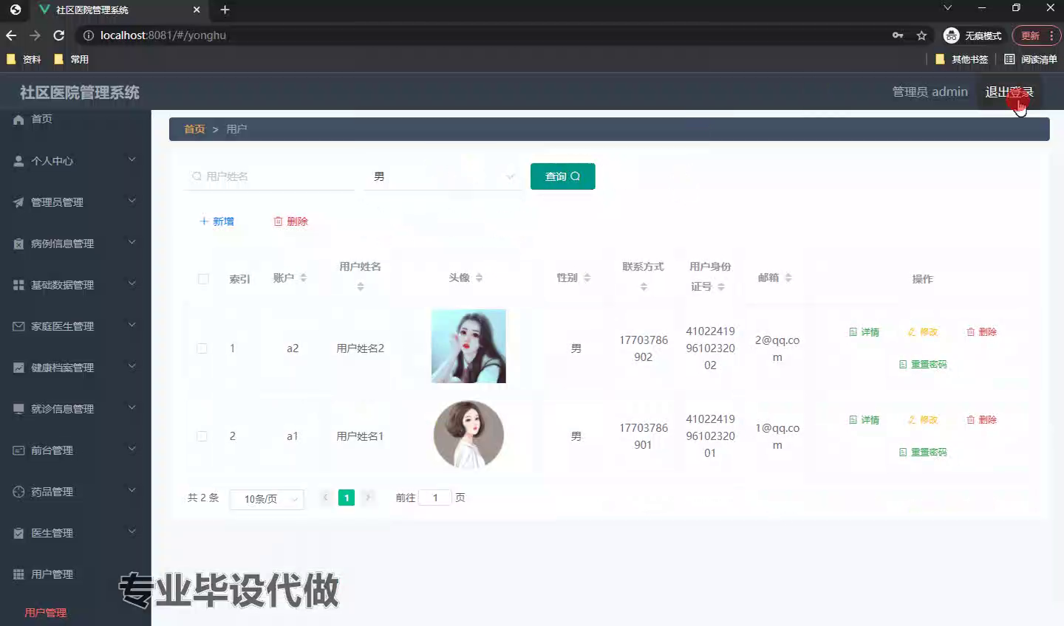Click the paper plane icon beside 管理员管理
Image resolution: width=1064 pixels, height=626 pixels.
[18, 202]
